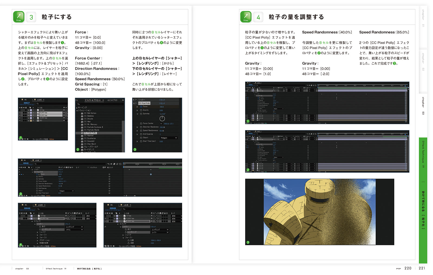This screenshot has width=433, height=275.
Task: Open Object Polygon dropdown in Effect Controls panel
Action: (169, 138)
